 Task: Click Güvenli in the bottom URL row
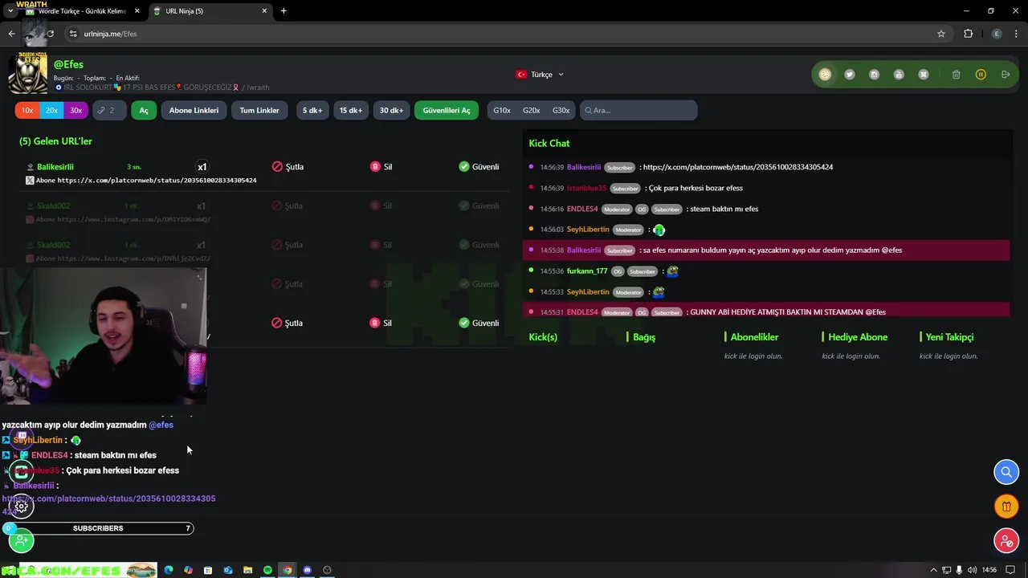(479, 323)
